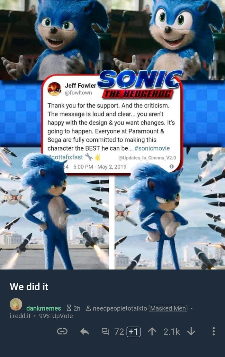This screenshot has height=357, width=225.
Task: Open the dankmemes subreddit link
Action: tap(43, 308)
